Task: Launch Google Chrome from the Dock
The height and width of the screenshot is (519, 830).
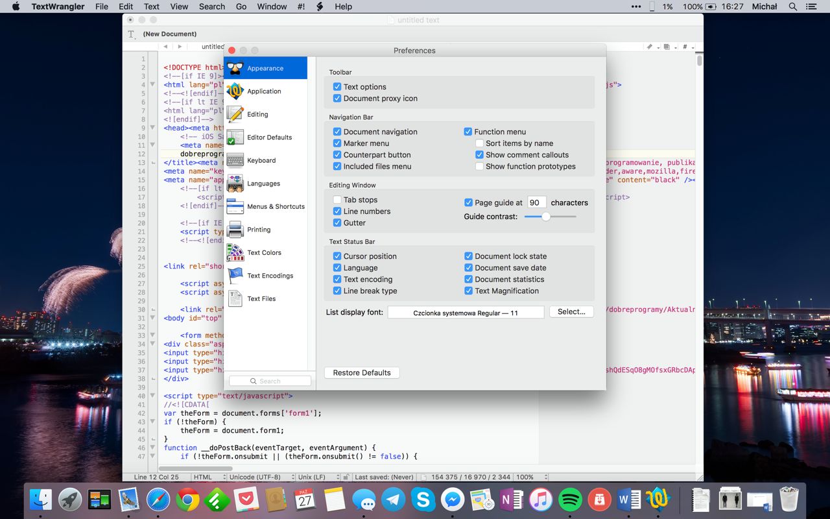Action: (187, 500)
